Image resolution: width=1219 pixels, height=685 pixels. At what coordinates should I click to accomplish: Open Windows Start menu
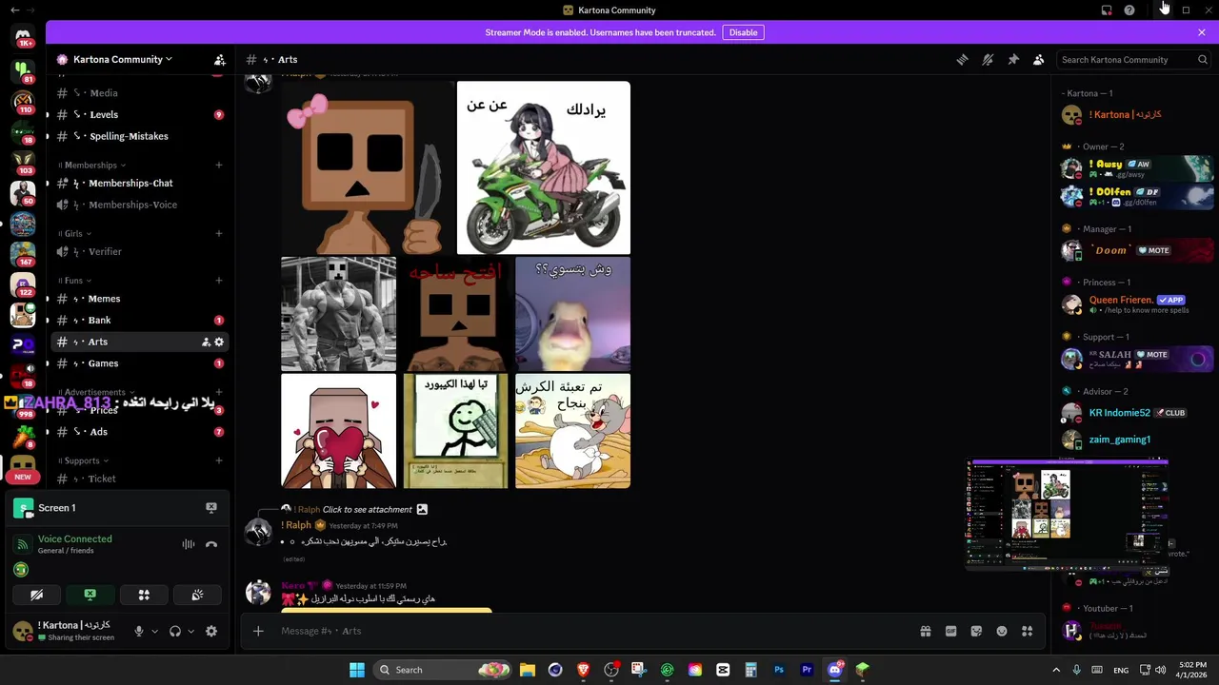tap(356, 670)
